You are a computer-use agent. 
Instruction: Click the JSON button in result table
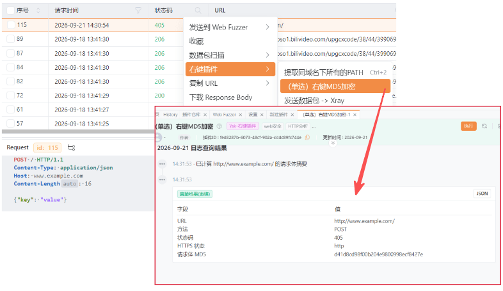[482, 194]
